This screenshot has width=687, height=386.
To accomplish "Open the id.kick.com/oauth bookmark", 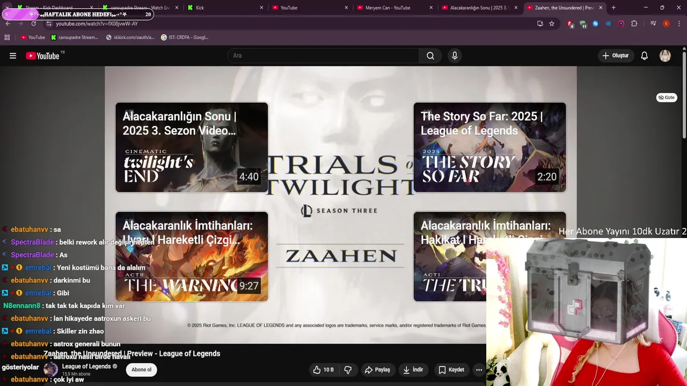I will click(130, 38).
